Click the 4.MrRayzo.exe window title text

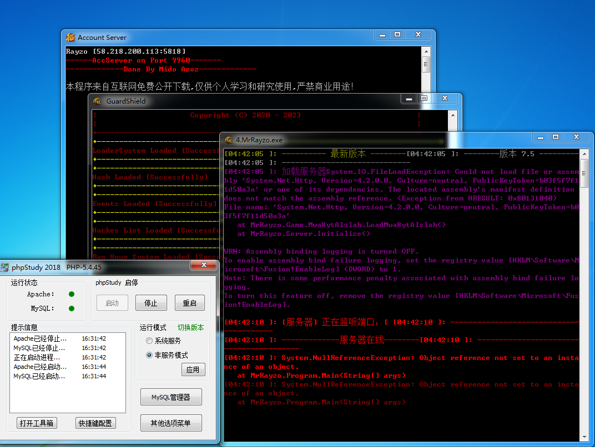(x=259, y=140)
